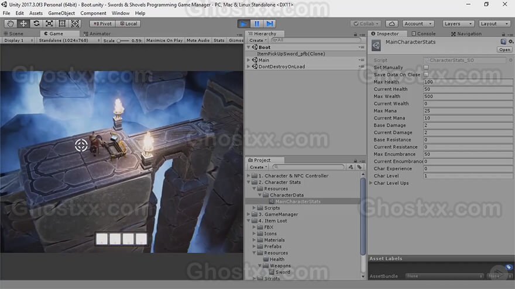
Task: Lock the Project panel
Action: pos(355,161)
